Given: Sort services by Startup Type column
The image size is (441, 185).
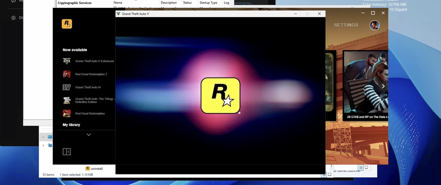Looking at the screenshot, I should [209, 3].
